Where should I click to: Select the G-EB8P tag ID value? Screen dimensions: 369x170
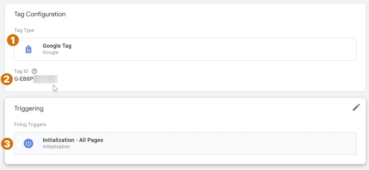[23, 79]
